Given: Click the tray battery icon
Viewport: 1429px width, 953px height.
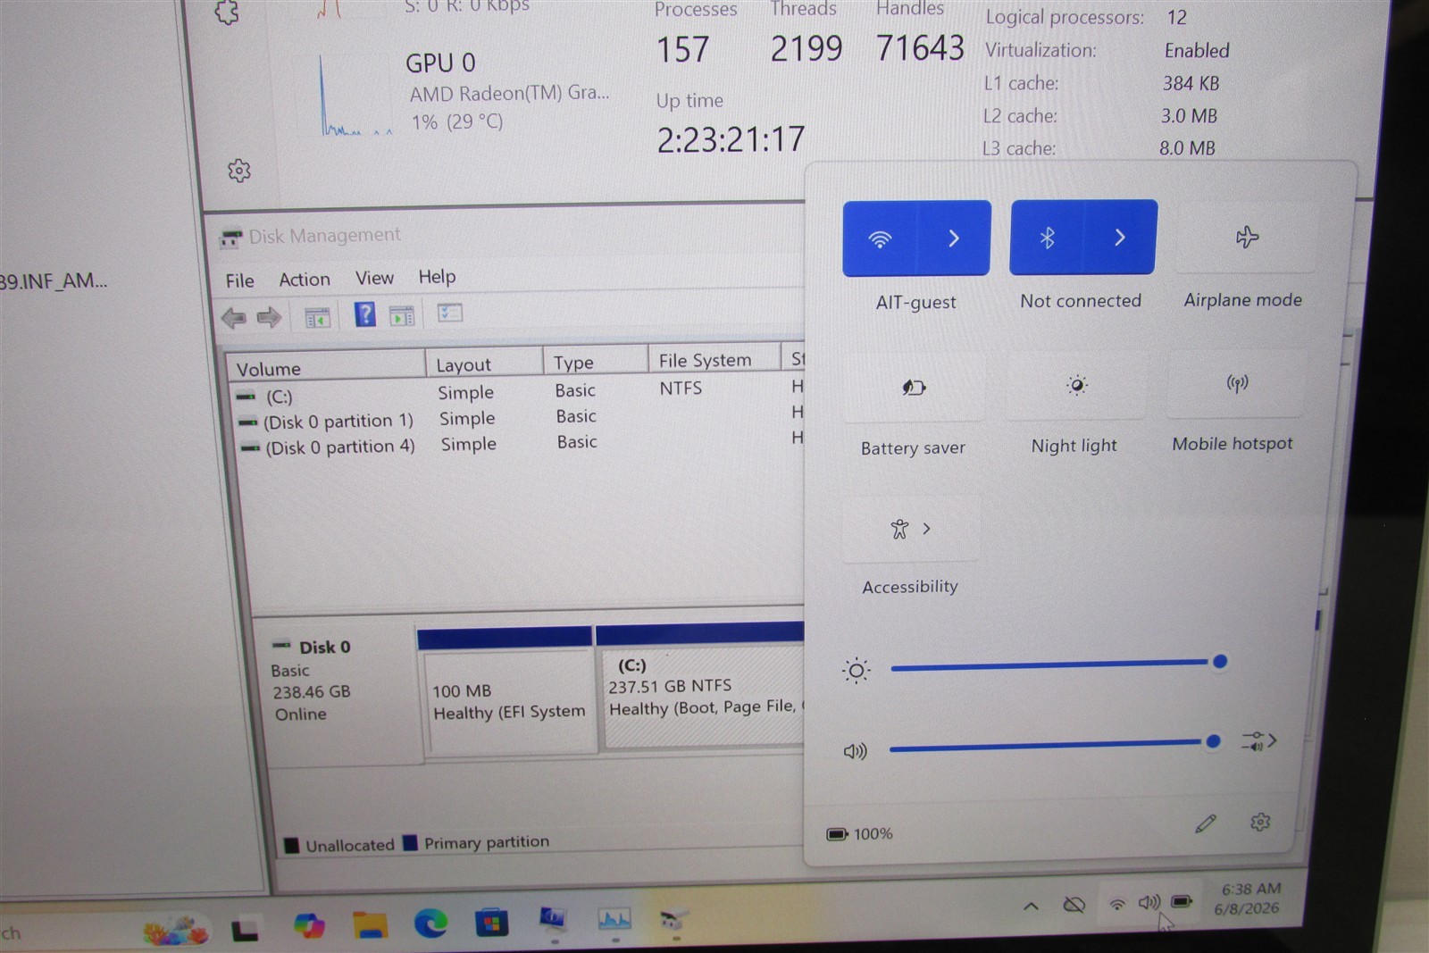Looking at the screenshot, I should pos(1182,902).
